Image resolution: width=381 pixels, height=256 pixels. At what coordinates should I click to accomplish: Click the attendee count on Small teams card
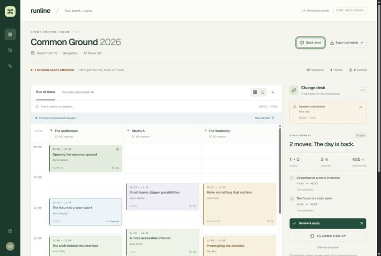193,206
